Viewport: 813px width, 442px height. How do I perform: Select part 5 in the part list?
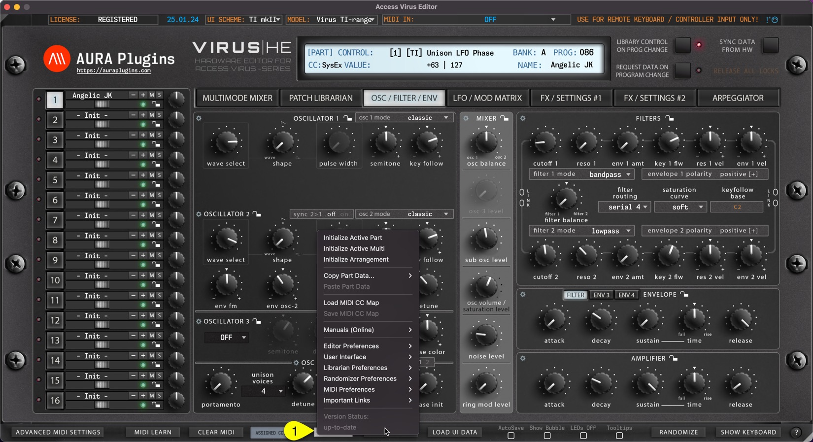click(55, 180)
